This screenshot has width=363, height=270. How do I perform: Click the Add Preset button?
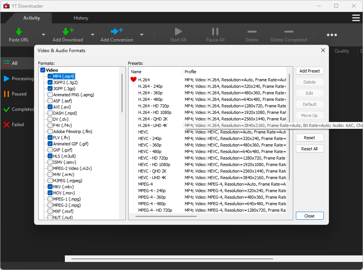pyautogui.click(x=310, y=71)
